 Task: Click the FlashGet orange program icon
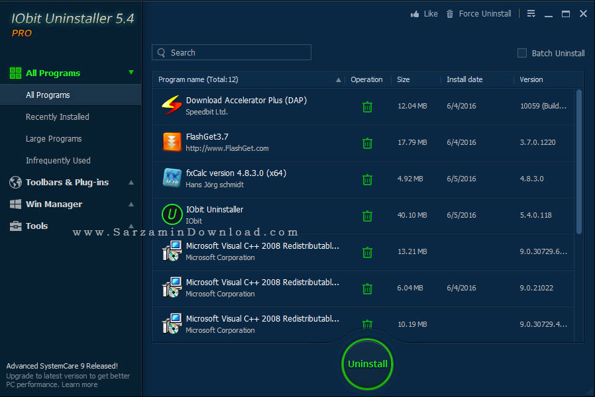(172, 142)
